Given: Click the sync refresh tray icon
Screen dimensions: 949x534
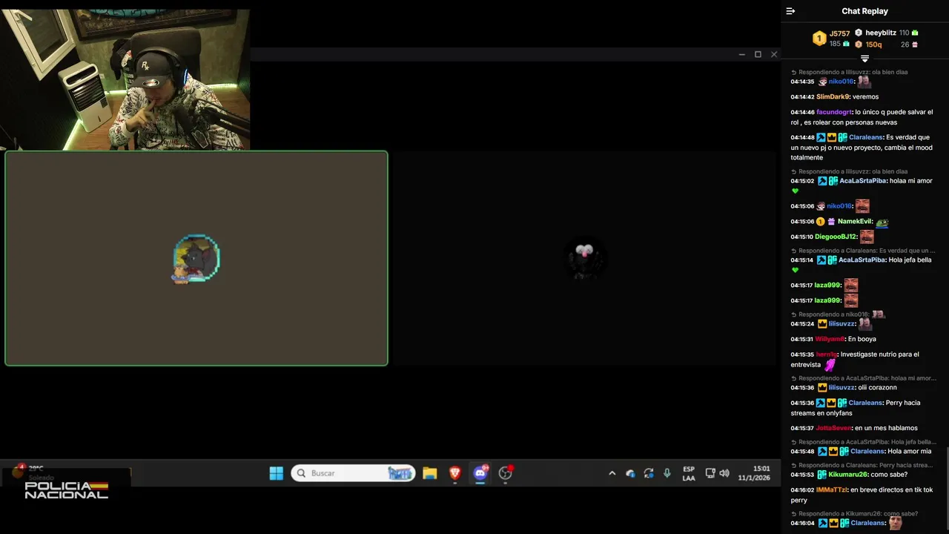Looking at the screenshot, I should 649,473.
